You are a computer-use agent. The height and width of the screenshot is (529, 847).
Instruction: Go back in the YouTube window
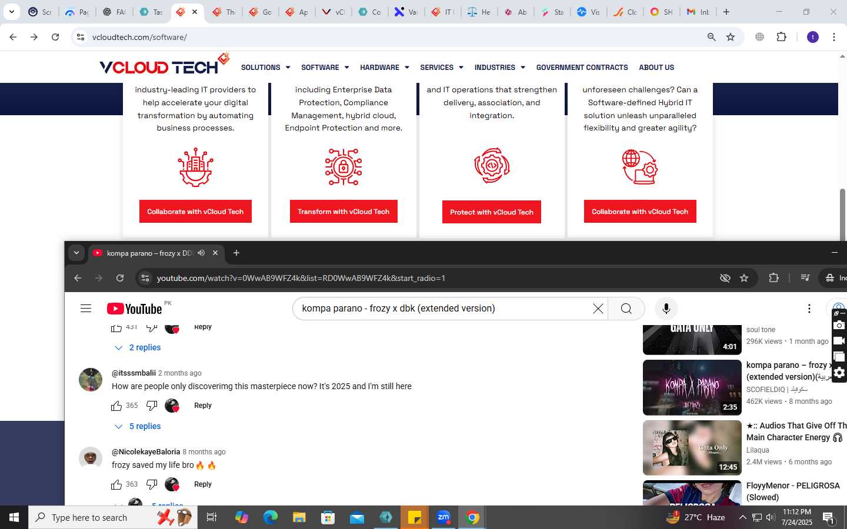coord(78,278)
